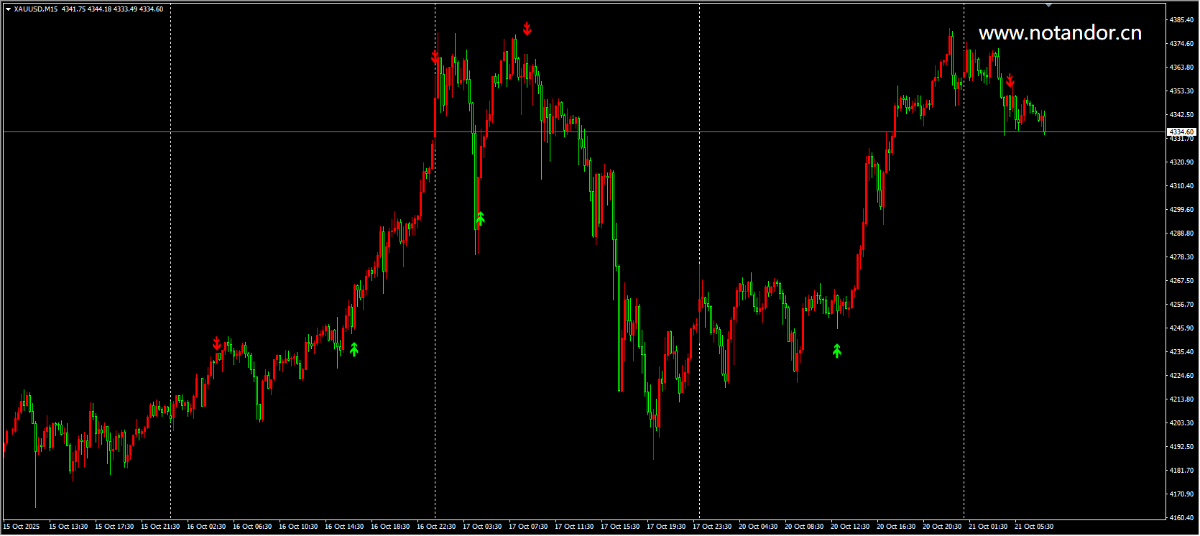Click the 4160.40 price axis label
The image size is (1200, 536).
[1182, 518]
